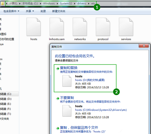Click 新建文件夹 in the toolbar

(x=59, y=11)
